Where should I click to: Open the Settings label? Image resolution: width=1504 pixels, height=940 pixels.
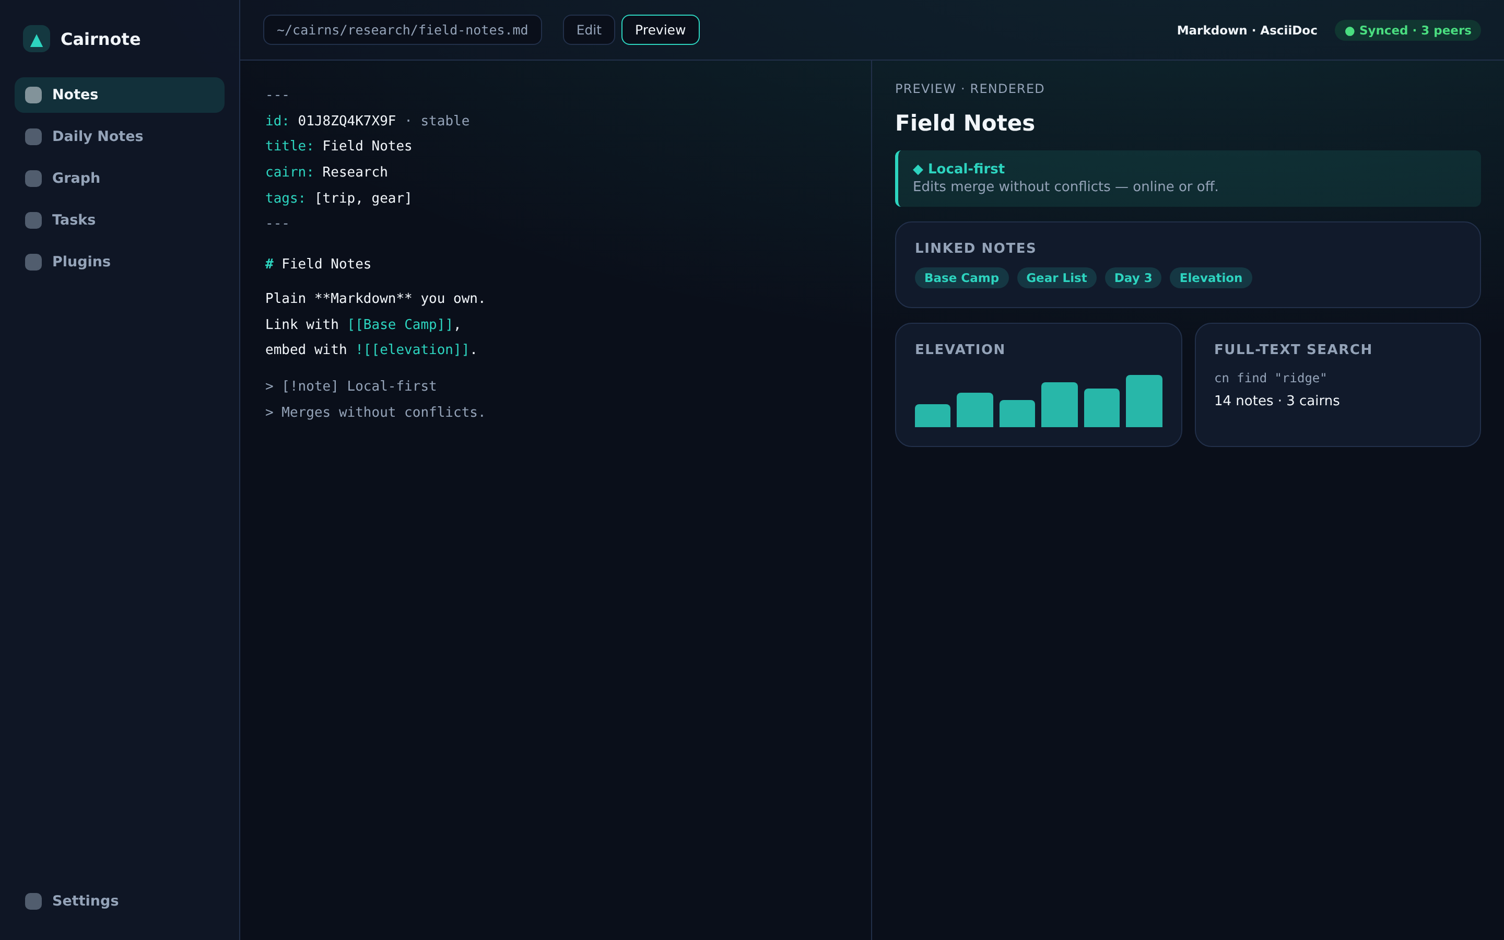pos(85,900)
